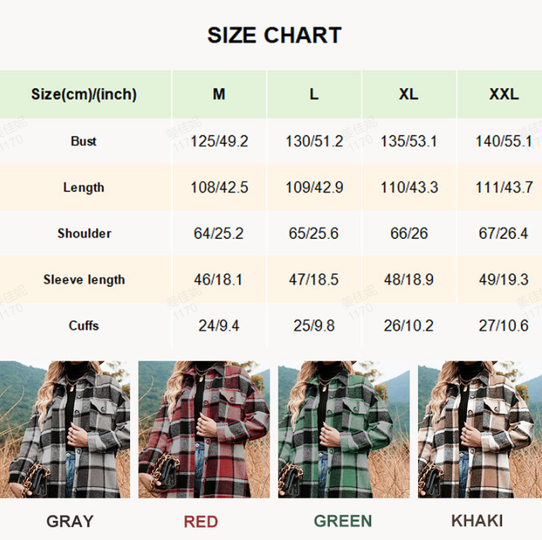Screen dimensions: 542x540
Task: Click the SIZE CHART title
Action: (274, 35)
